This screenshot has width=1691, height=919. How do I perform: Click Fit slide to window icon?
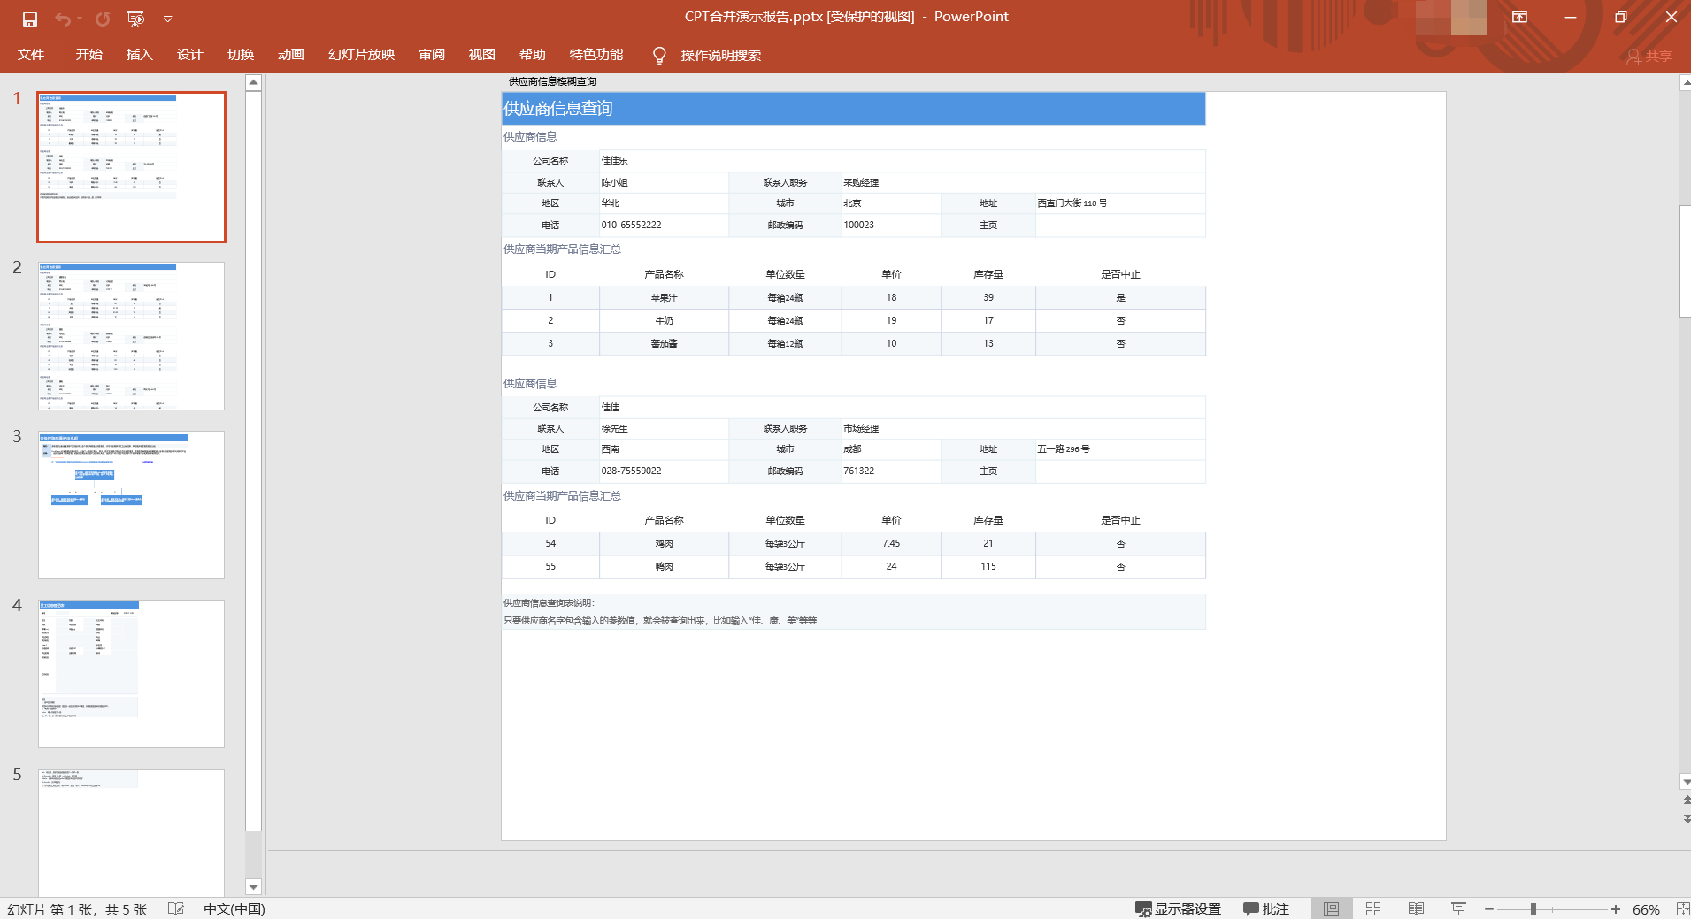[x=1682, y=908]
